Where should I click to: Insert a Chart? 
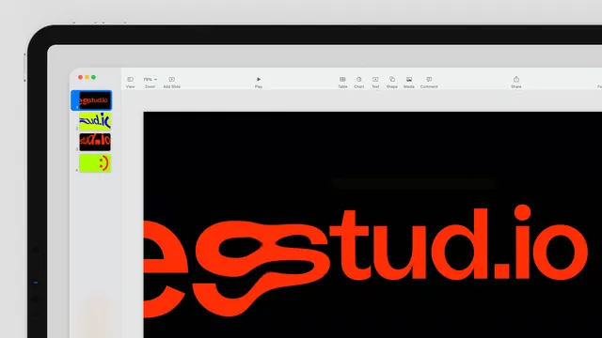click(x=359, y=82)
